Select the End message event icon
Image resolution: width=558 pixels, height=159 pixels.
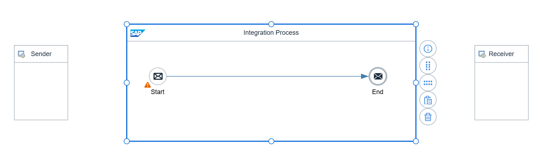click(x=378, y=76)
